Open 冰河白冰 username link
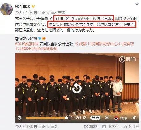The height and width of the screenshot is (130, 141). [x=22, y=6]
